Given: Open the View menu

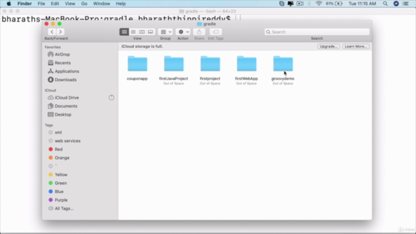Looking at the screenshot, I should pyautogui.click(x=70, y=4).
